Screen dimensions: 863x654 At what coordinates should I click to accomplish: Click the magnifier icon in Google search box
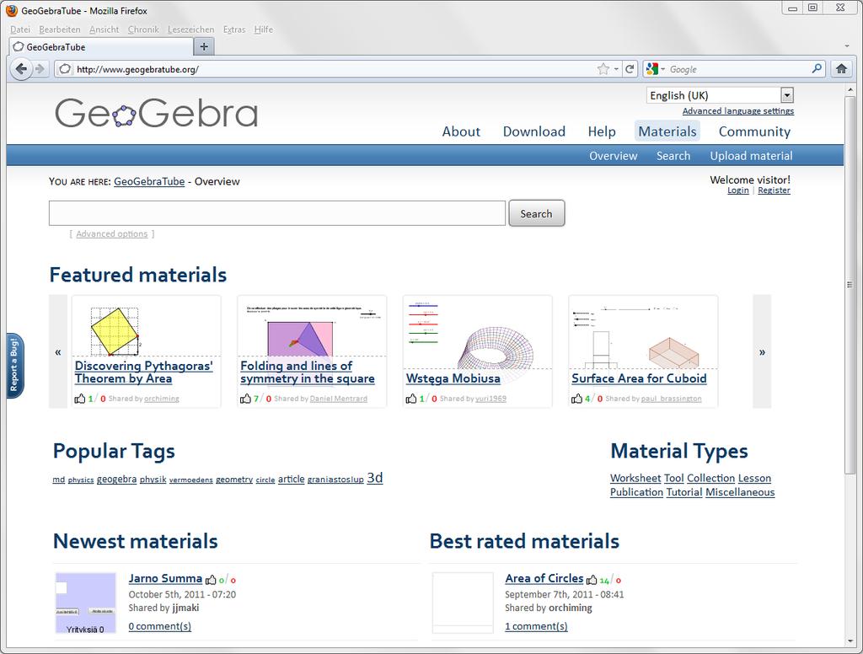click(x=817, y=69)
